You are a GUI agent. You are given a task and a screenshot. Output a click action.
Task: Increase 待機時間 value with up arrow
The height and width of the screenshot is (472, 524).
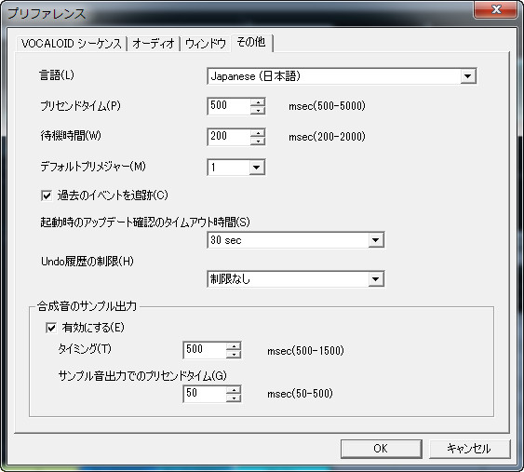258,133
